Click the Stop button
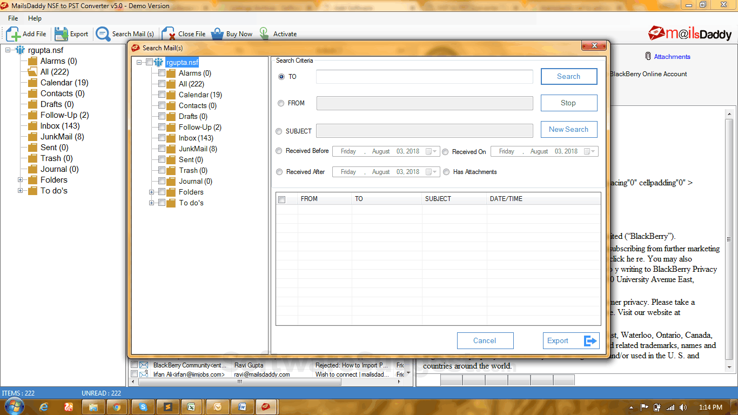The image size is (738, 415). pyautogui.click(x=568, y=103)
